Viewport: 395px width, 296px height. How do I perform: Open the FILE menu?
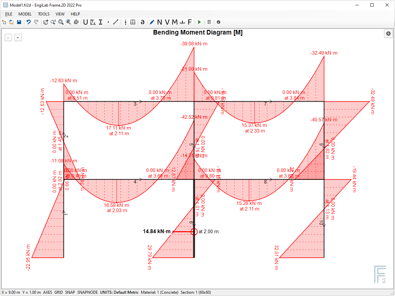point(9,14)
